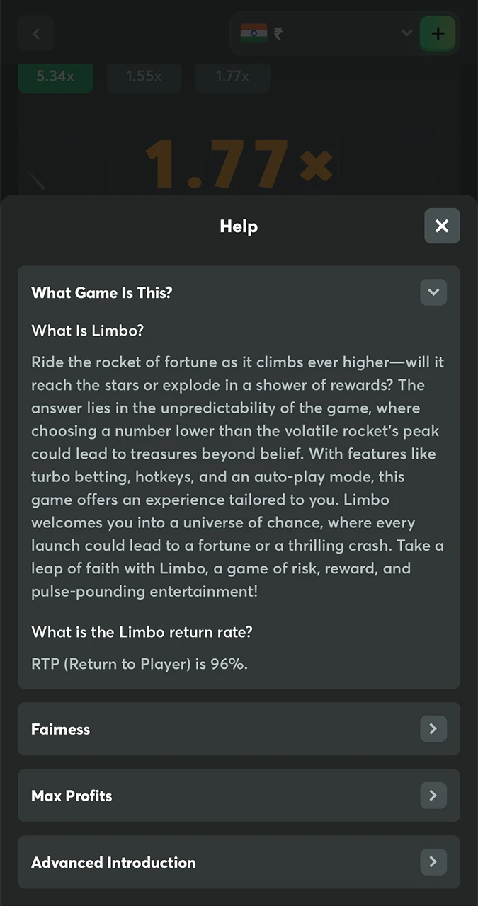Open the currency balance dropdown arrow
Viewport: 478px width, 906px height.
point(406,33)
